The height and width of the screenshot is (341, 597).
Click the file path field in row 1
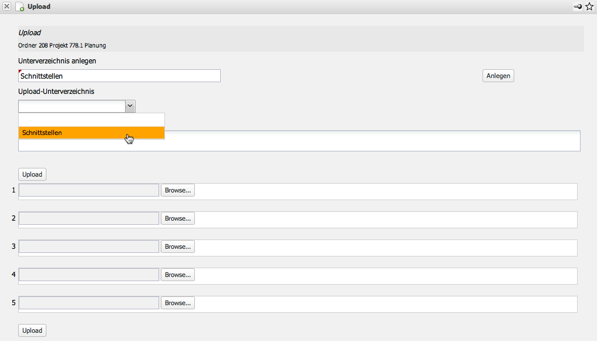[x=89, y=190]
